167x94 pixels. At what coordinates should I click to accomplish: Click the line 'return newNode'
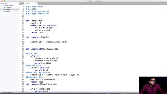(43, 63)
